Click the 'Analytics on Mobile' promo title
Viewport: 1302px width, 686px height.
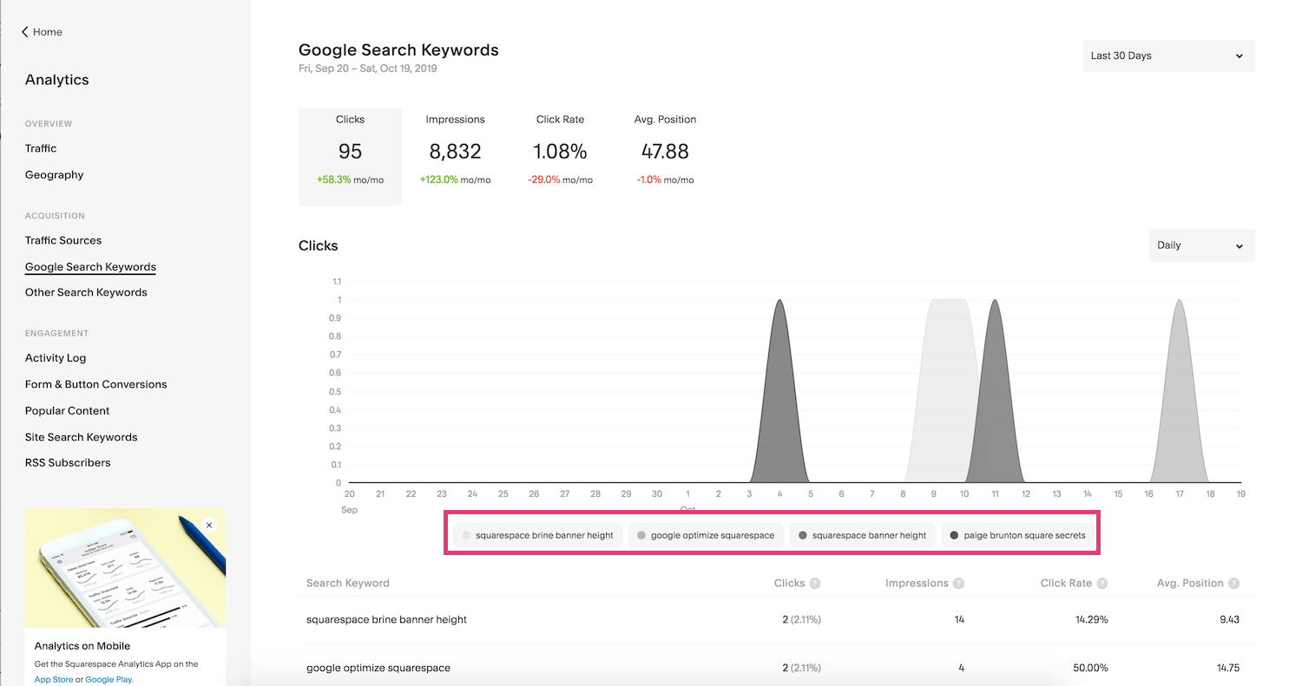[x=82, y=646]
